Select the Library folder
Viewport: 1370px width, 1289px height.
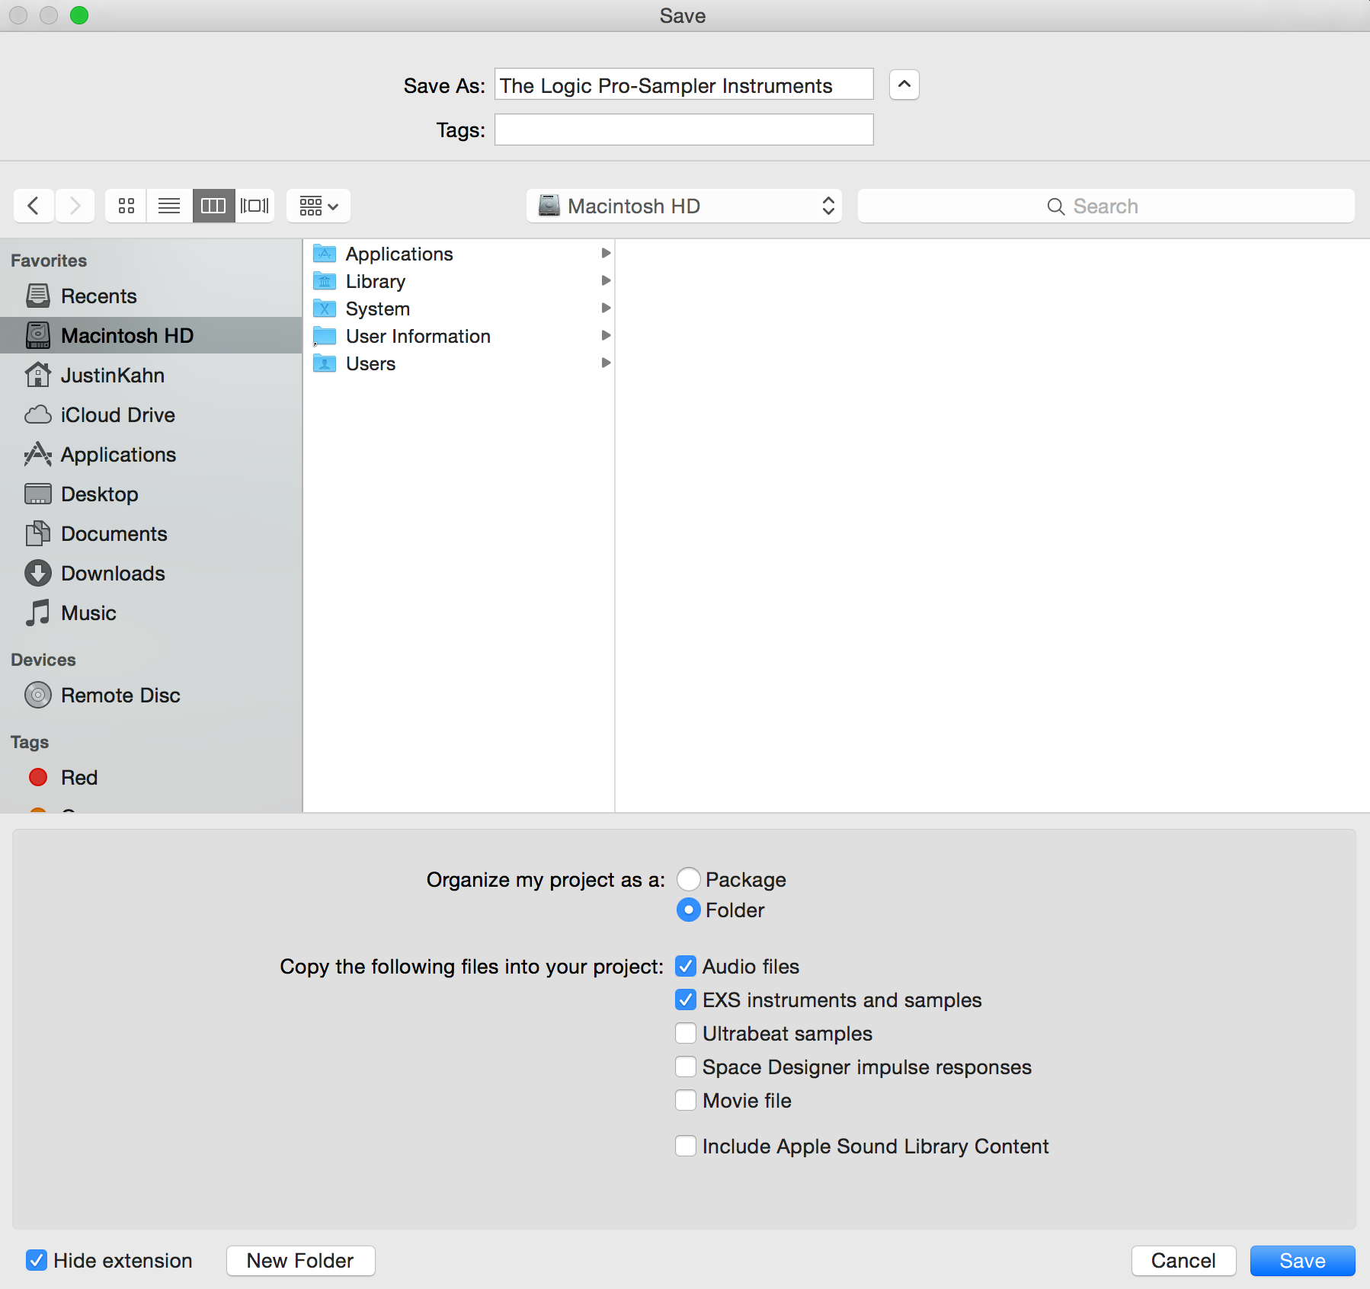[459, 281]
